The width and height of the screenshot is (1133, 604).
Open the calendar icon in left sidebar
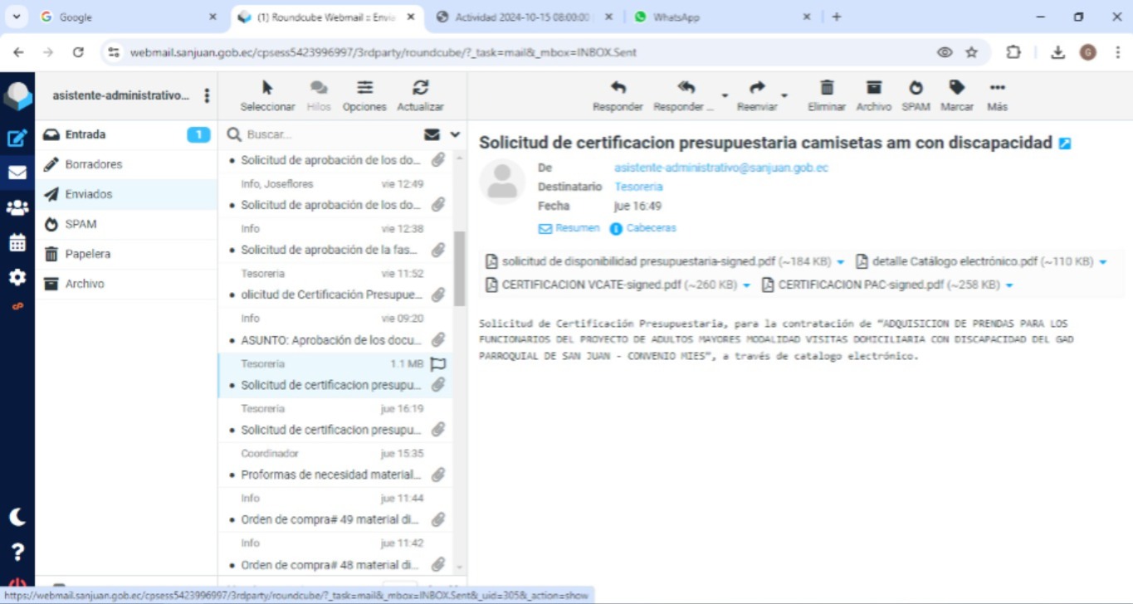[x=17, y=243]
